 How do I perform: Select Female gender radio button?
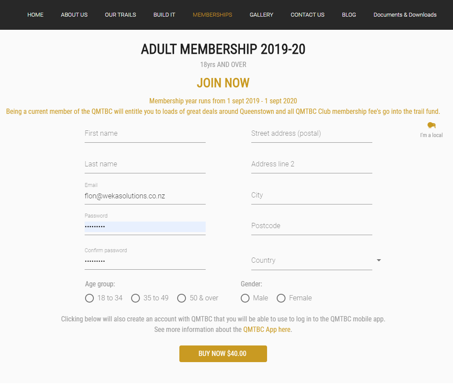pos(281,298)
